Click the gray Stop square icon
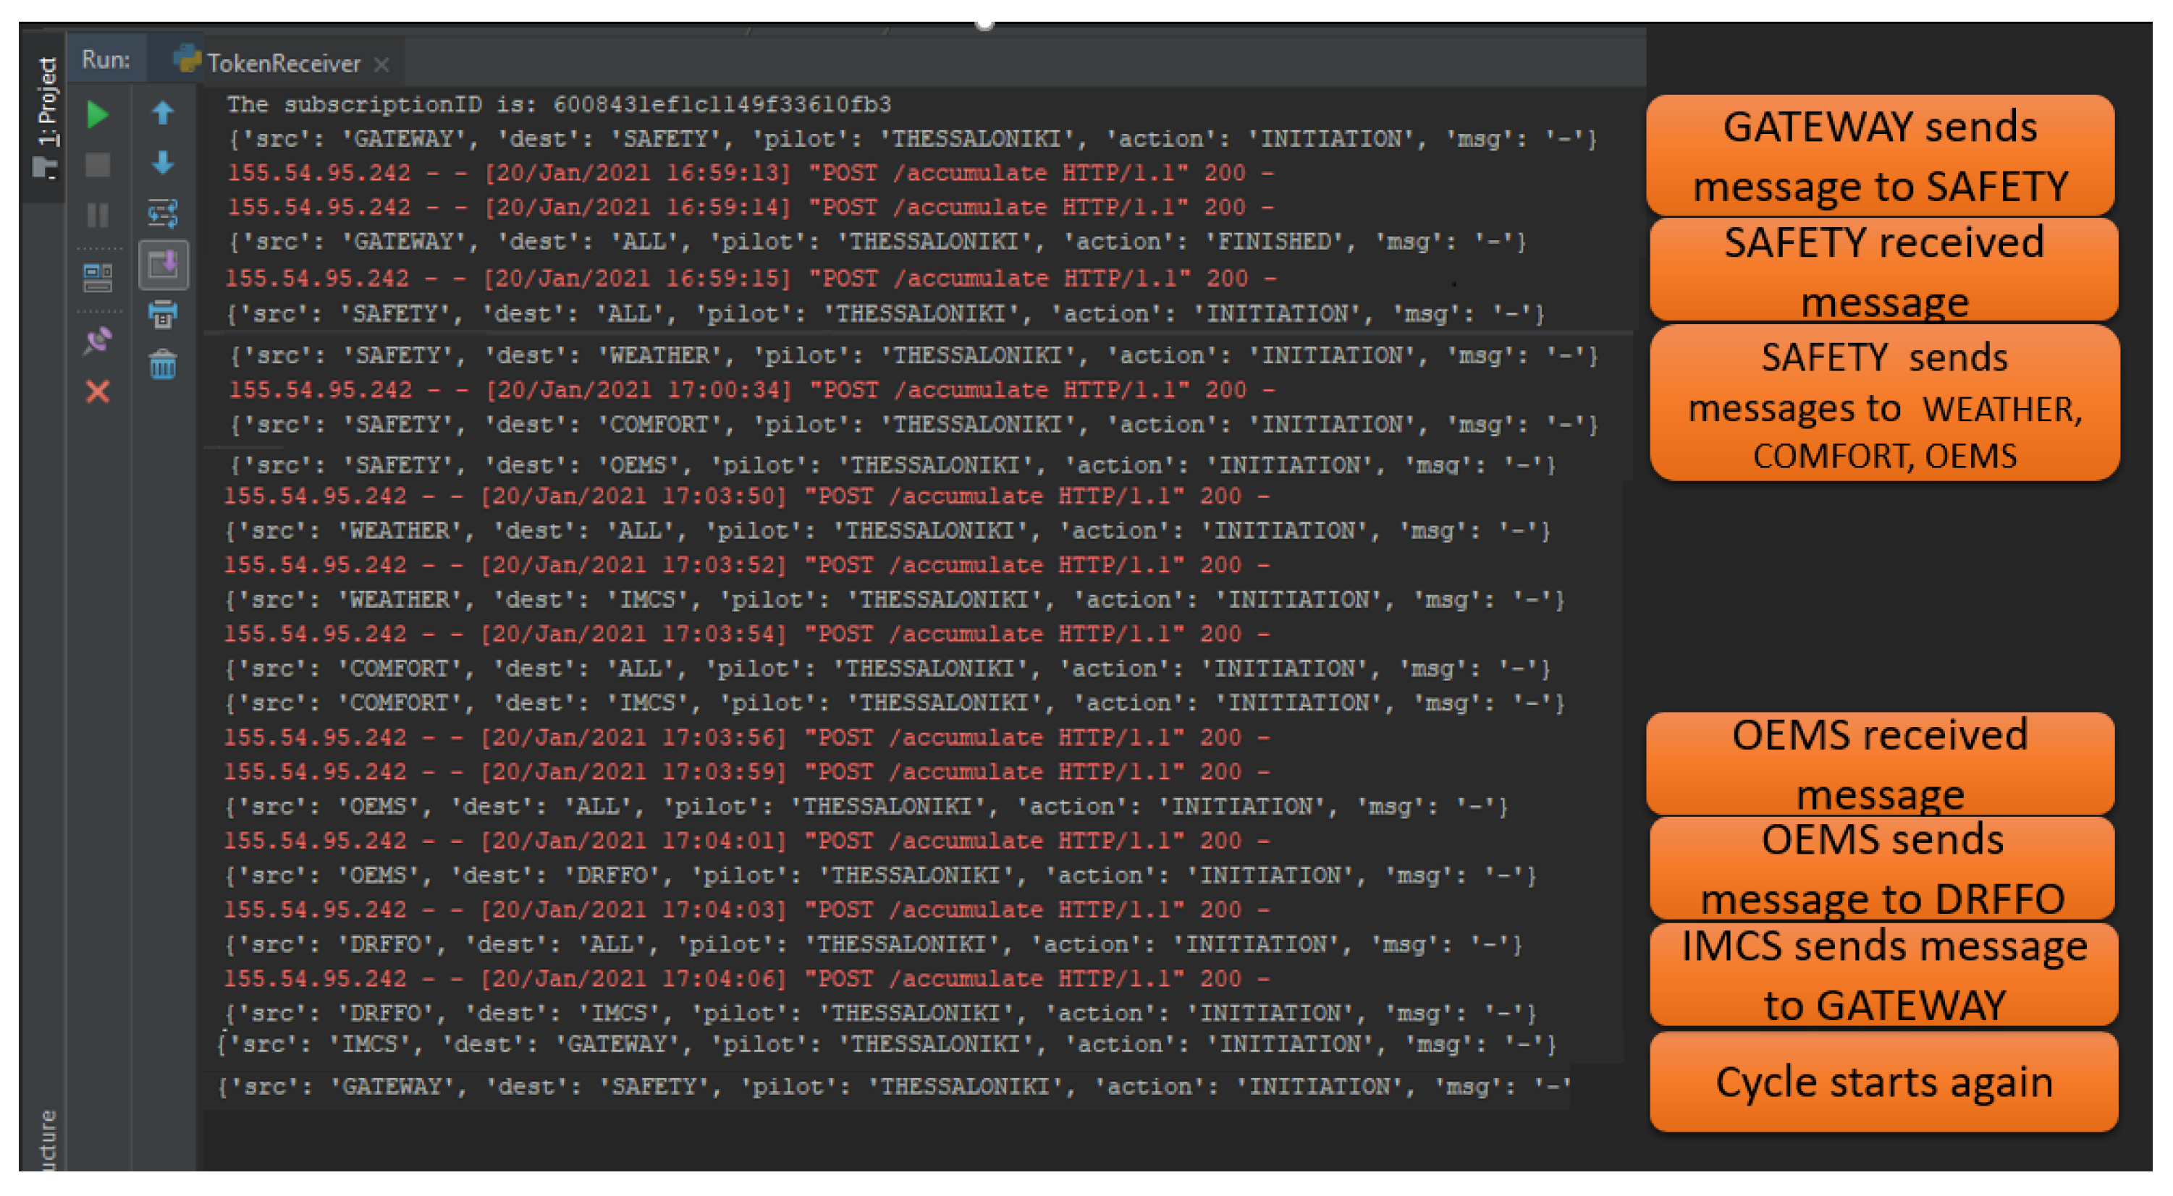Viewport: 2173px width, 1196px height. pyautogui.click(x=98, y=165)
